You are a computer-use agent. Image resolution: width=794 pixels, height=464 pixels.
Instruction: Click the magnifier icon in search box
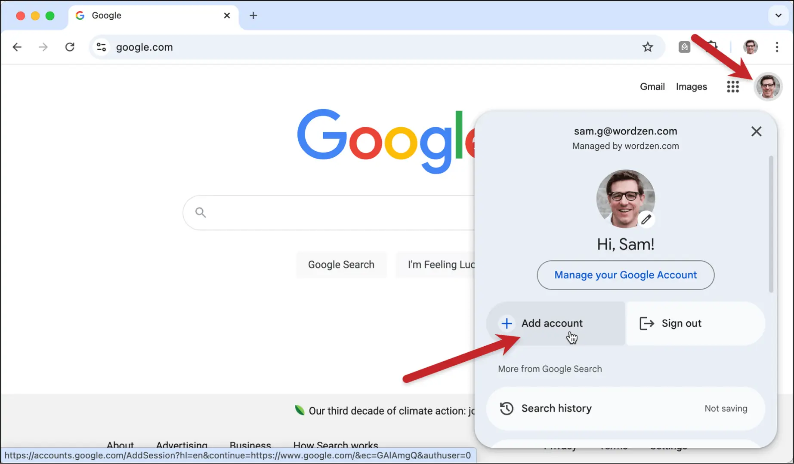click(201, 212)
